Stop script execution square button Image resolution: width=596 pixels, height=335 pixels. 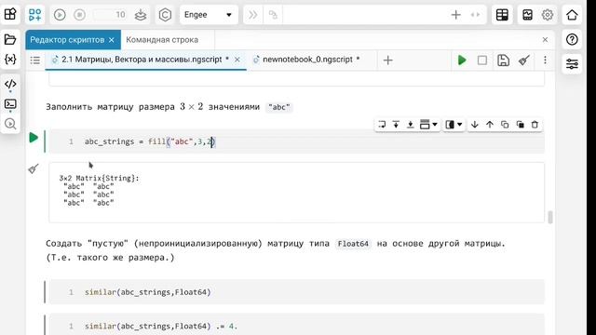[482, 60]
